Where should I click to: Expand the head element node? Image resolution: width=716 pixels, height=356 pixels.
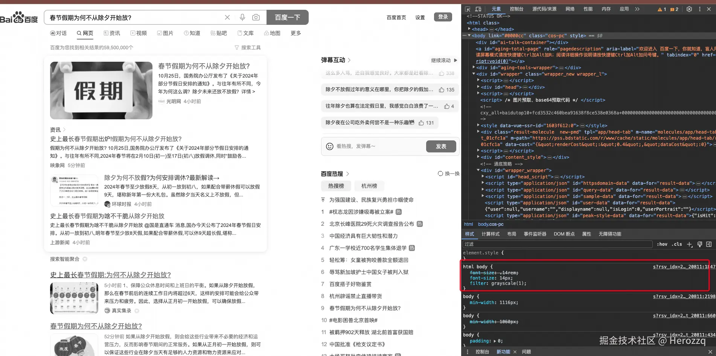tap(469, 29)
